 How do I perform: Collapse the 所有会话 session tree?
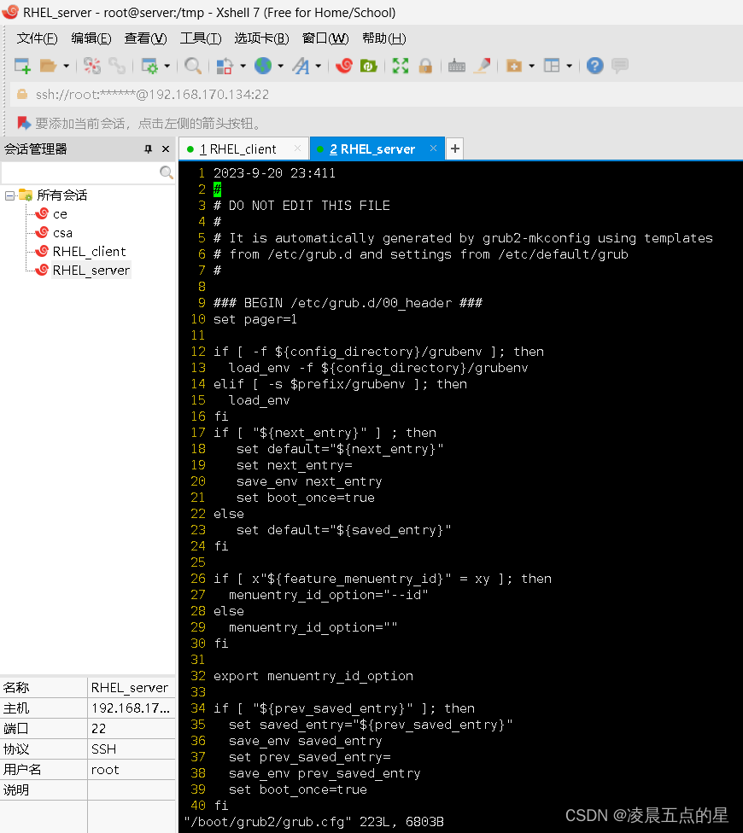[9, 195]
